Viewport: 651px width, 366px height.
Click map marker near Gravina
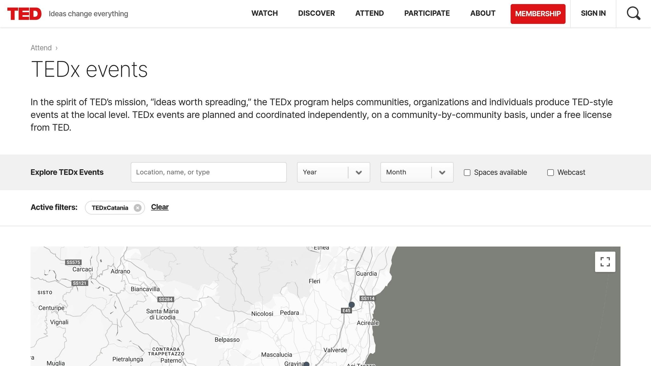[306, 364]
